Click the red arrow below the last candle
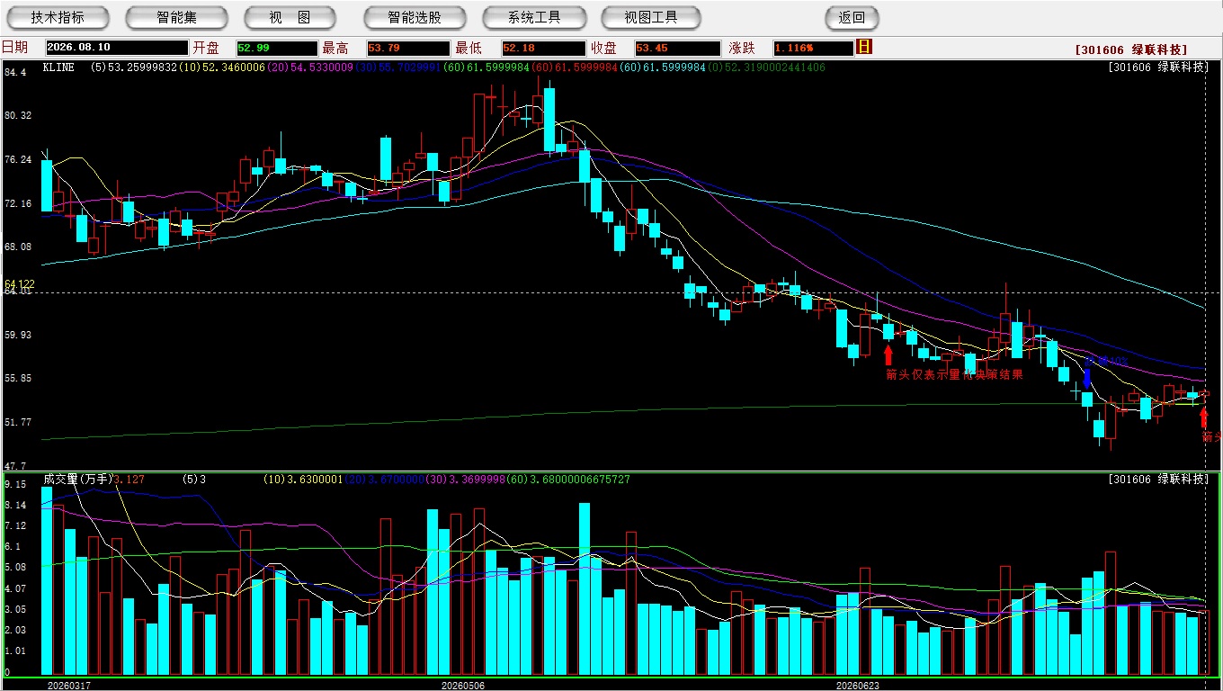Viewport: 1223px width, 691px height. (1204, 418)
